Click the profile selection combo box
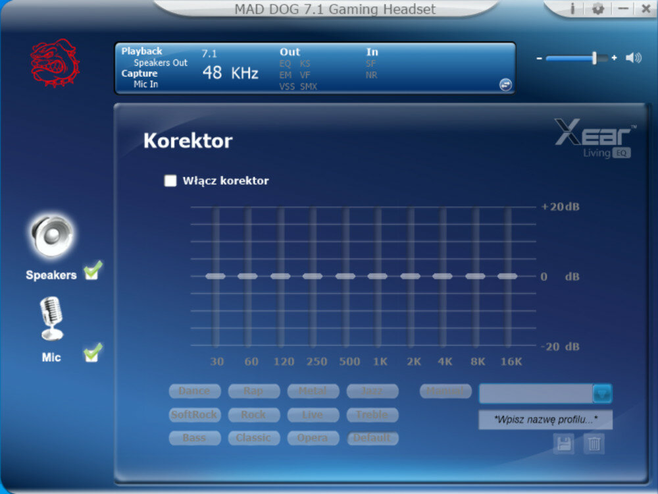 [x=545, y=394]
